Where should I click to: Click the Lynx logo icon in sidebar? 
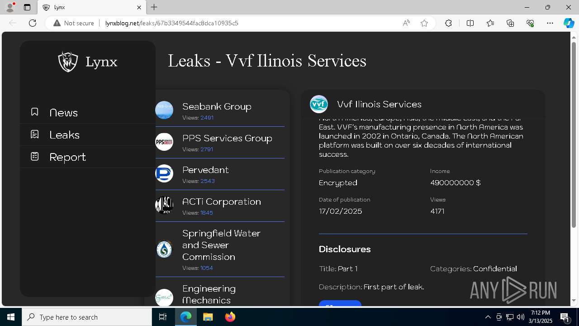(68, 62)
